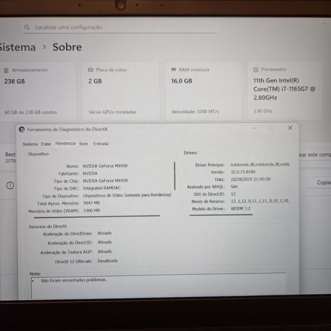
Task: Click the Placa de vídeo card icon
Action: point(90,70)
